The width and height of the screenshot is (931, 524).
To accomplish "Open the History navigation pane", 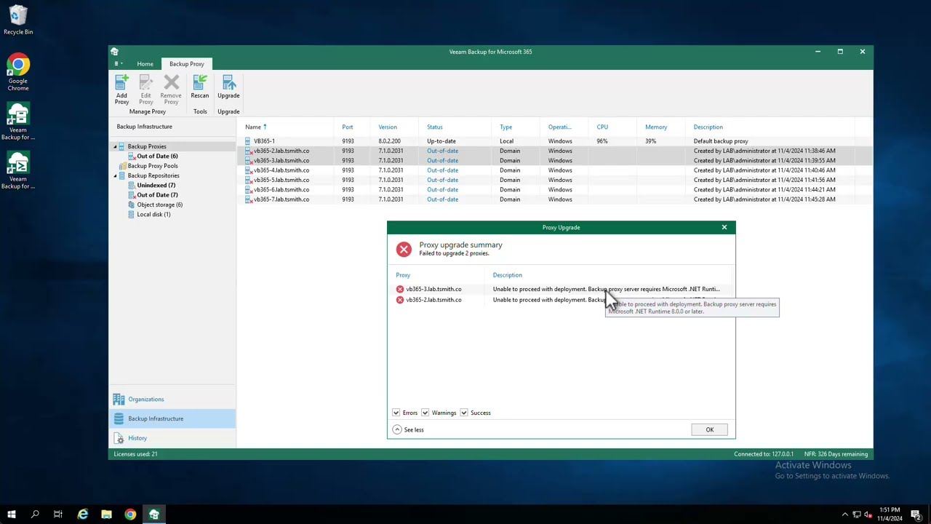I will (172, 438).
